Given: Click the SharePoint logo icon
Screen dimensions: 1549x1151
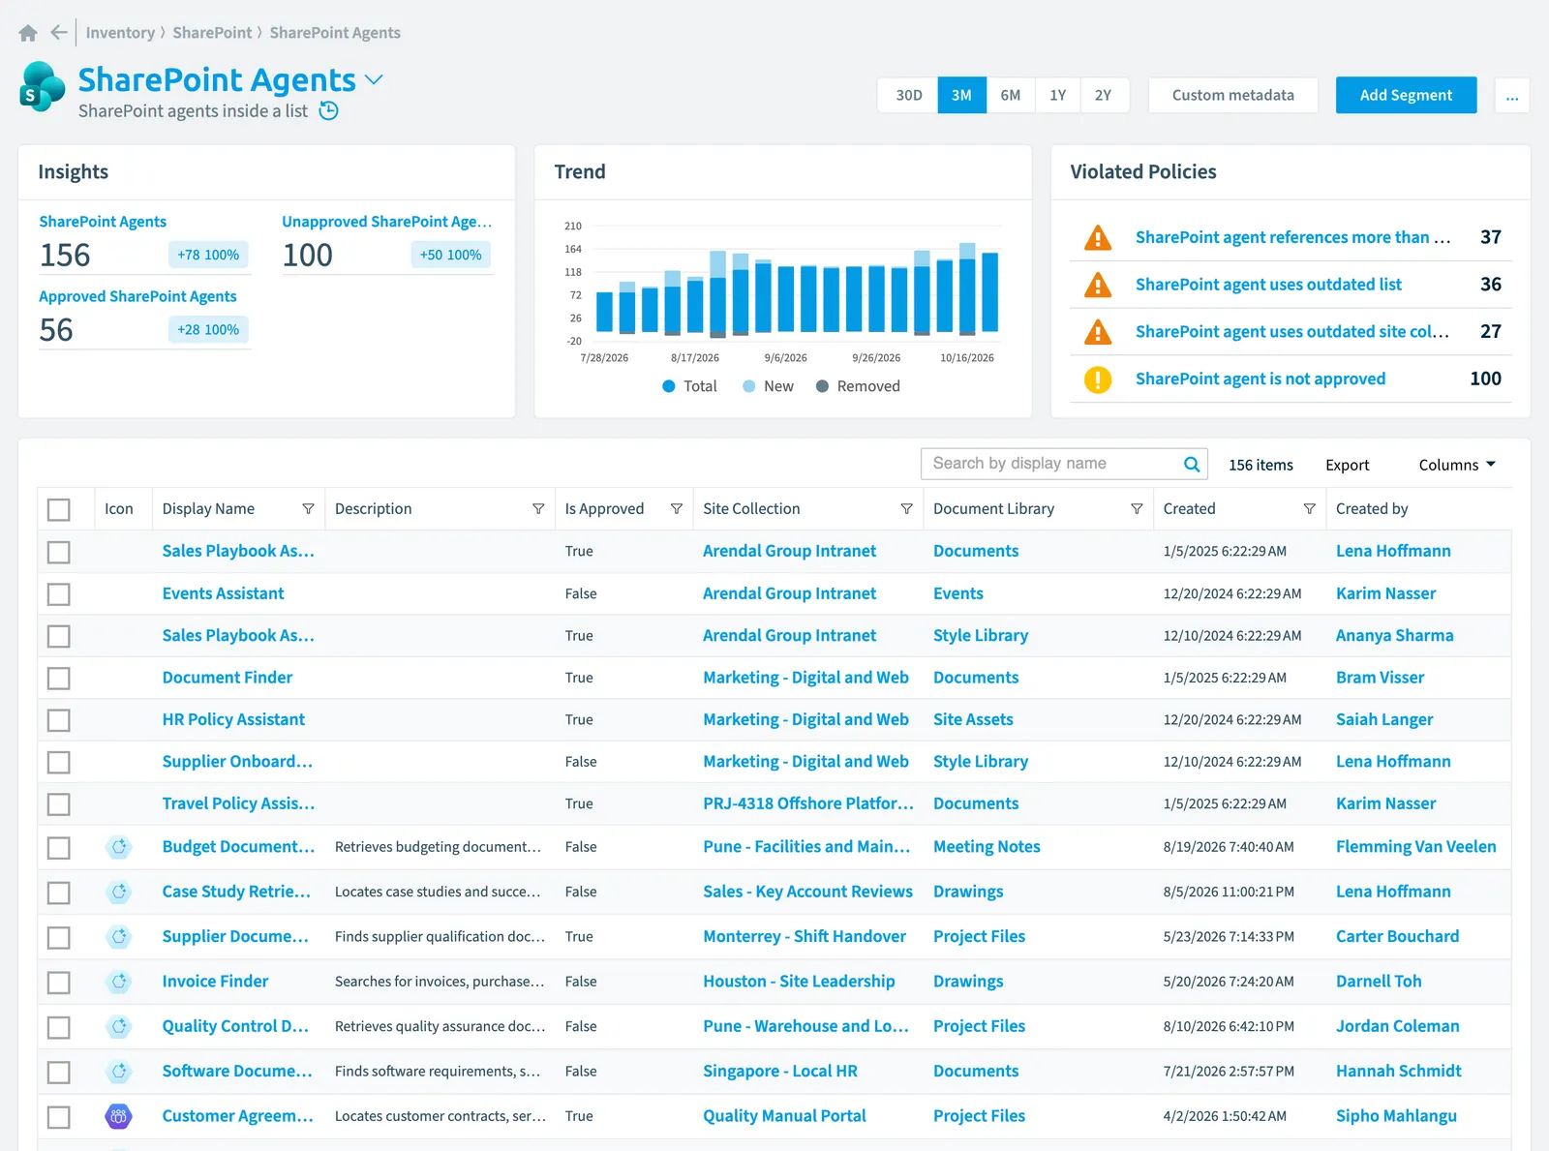Looking at the screenshot, I should tap(43, 87).
